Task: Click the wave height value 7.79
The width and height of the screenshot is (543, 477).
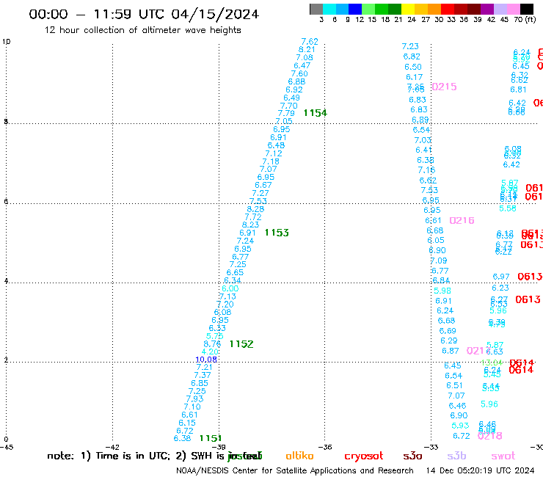Action: (x=286, y=113)
